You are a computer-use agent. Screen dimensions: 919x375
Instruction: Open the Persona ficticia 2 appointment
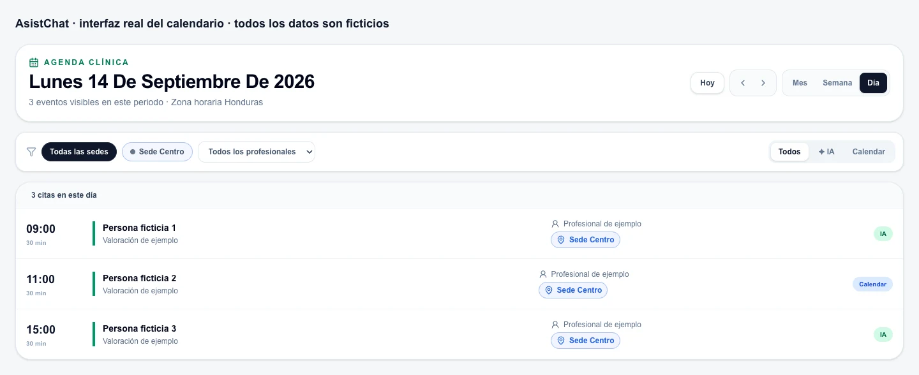point(459,284)
